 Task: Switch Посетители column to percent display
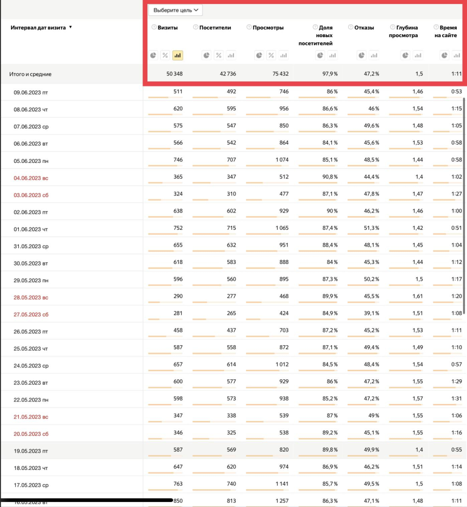tap(219, 55)
